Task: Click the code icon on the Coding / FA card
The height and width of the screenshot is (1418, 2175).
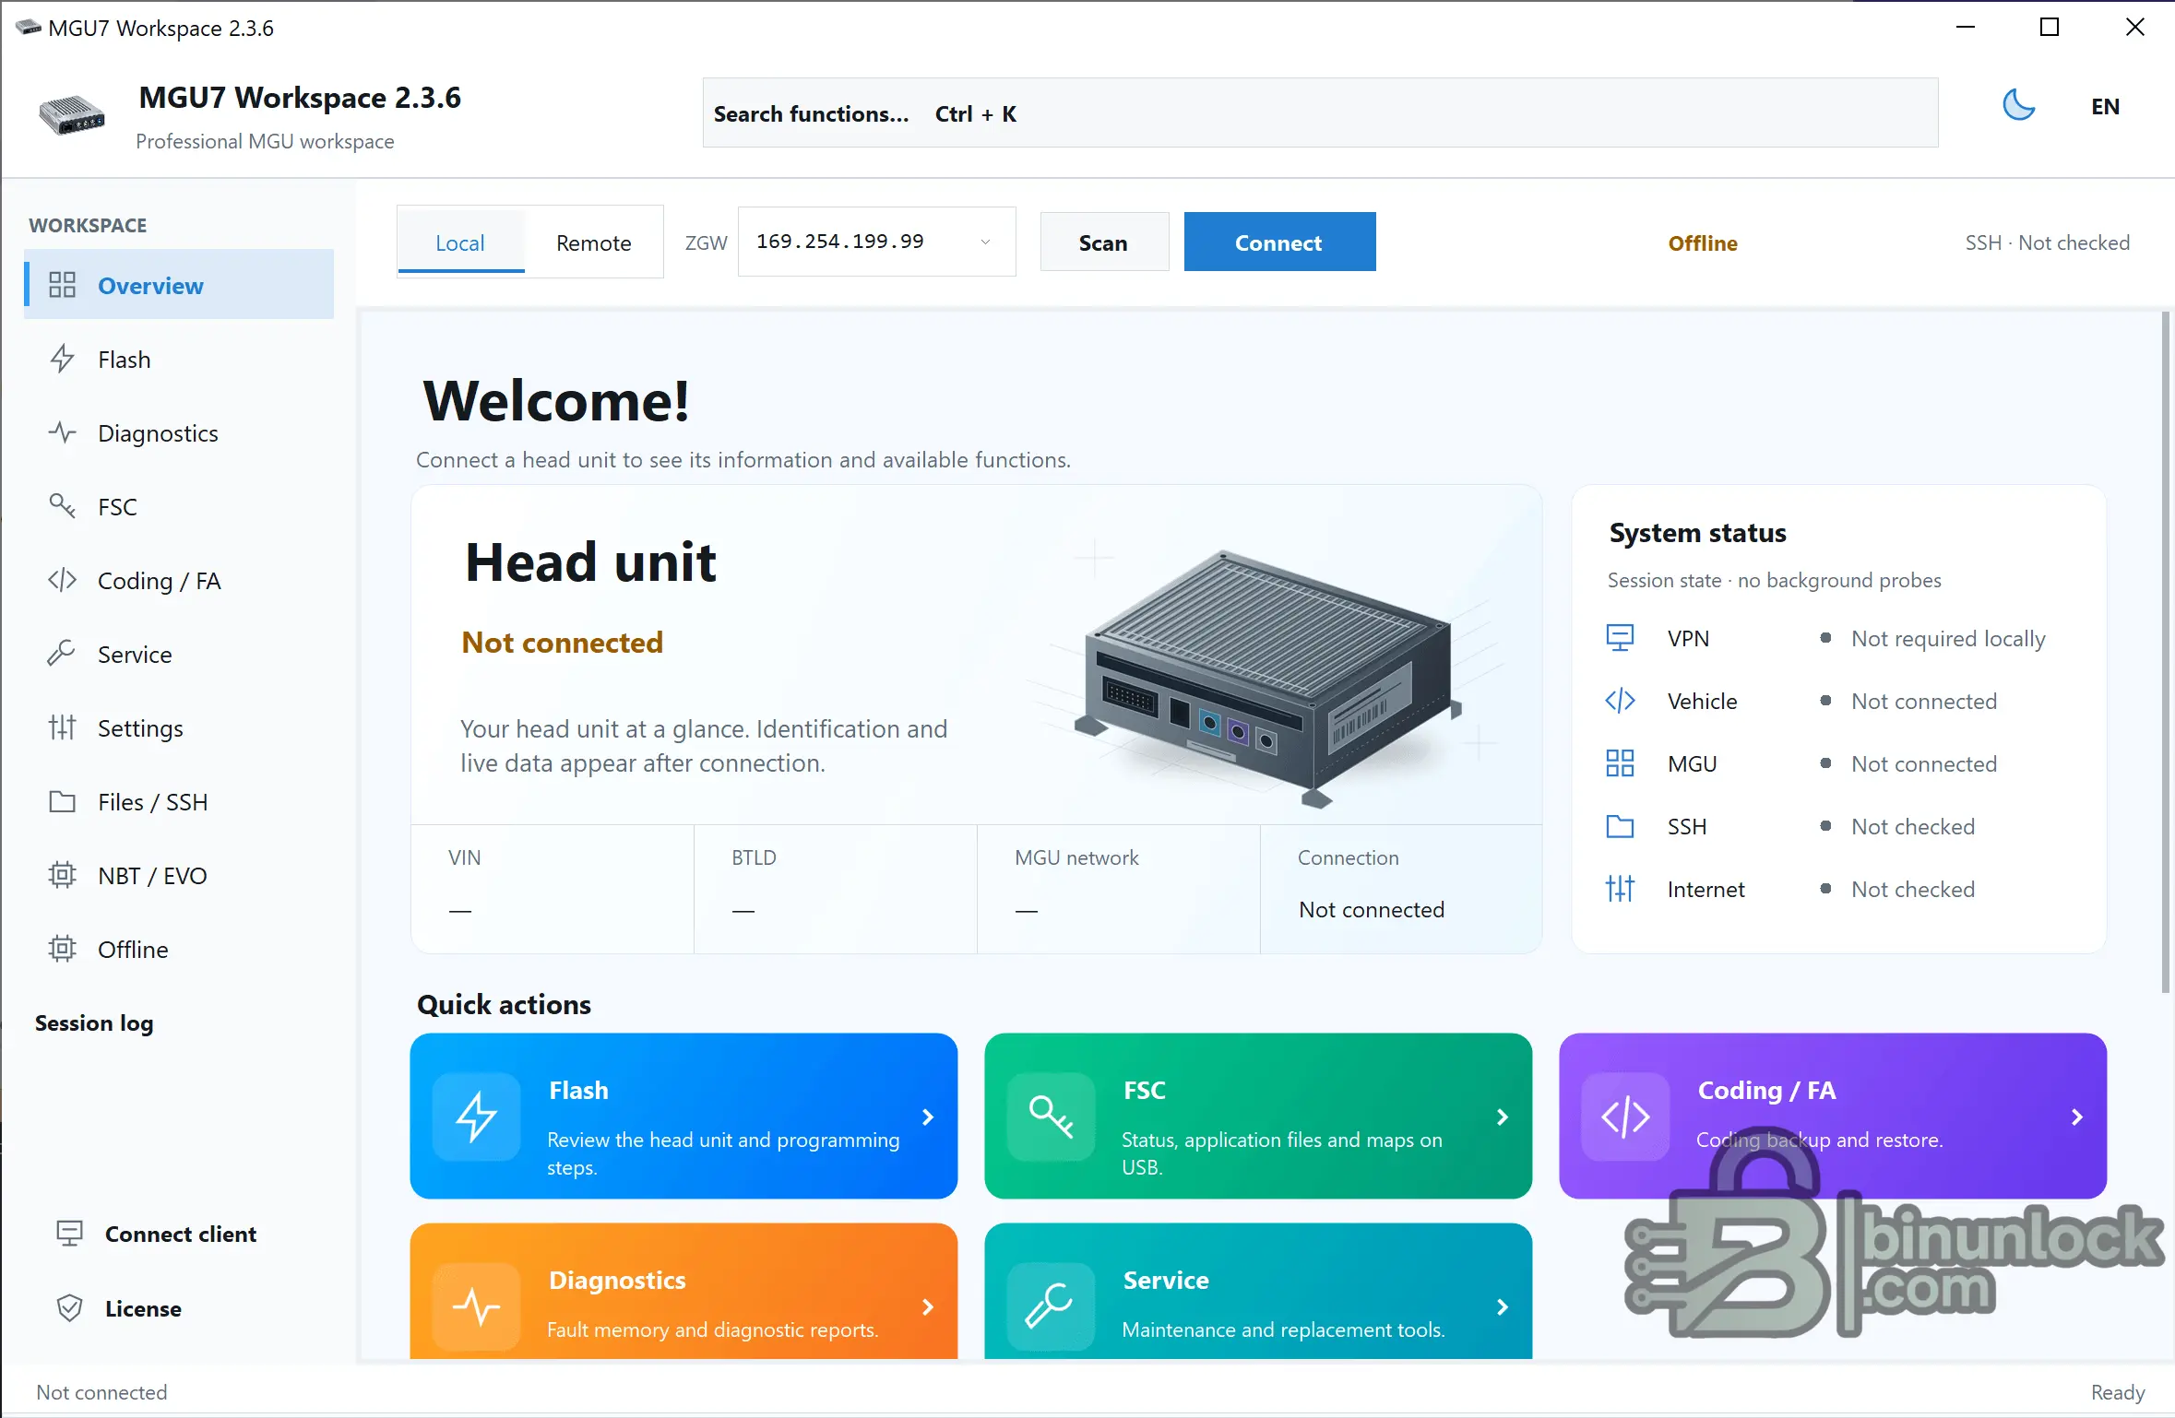Action: 1625,1117
